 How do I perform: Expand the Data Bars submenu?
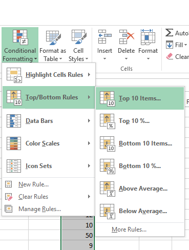(x=49, y=121)
